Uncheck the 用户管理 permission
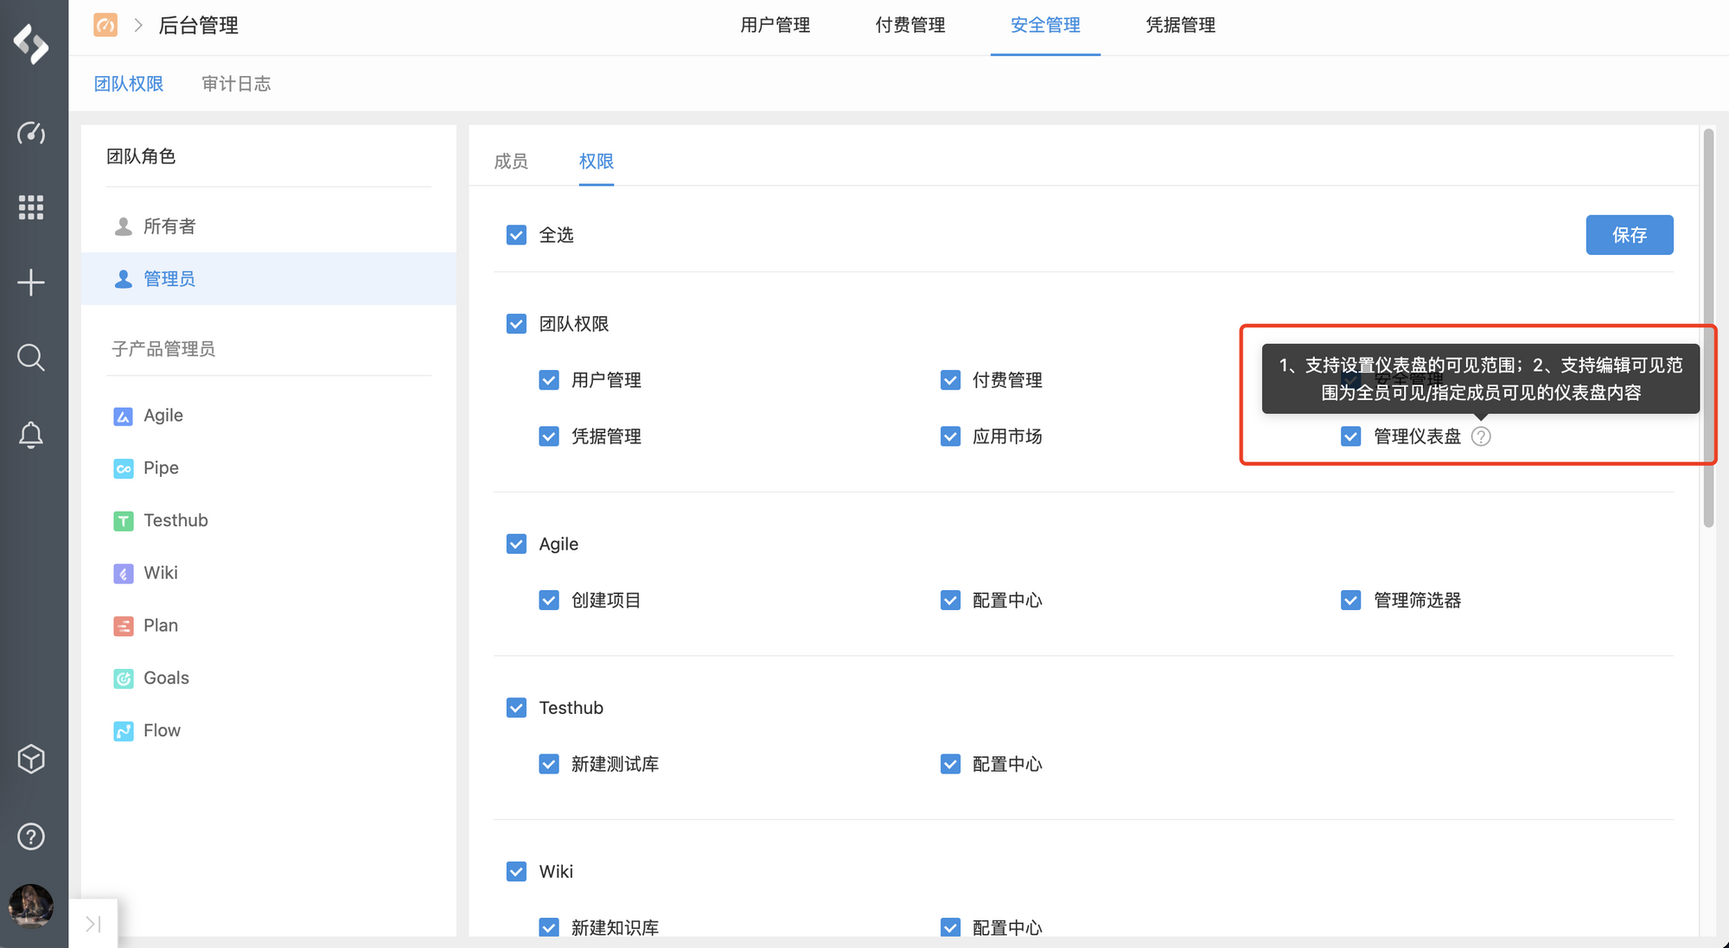This screenshot has height=948, width=1729. coord(549,380)
